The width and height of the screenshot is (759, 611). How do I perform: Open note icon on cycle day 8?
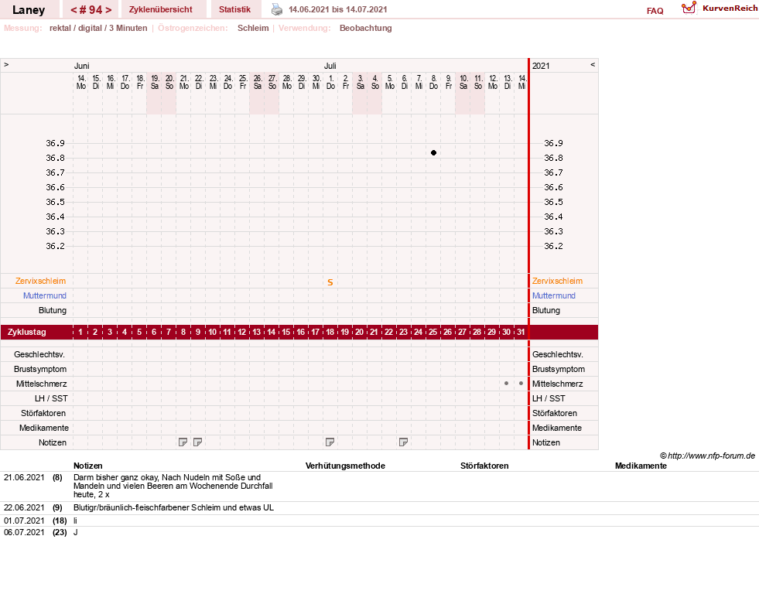coord(183,442)
